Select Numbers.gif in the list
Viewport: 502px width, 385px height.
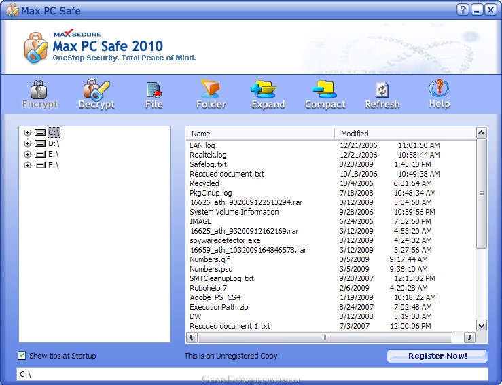pos(209,259)
